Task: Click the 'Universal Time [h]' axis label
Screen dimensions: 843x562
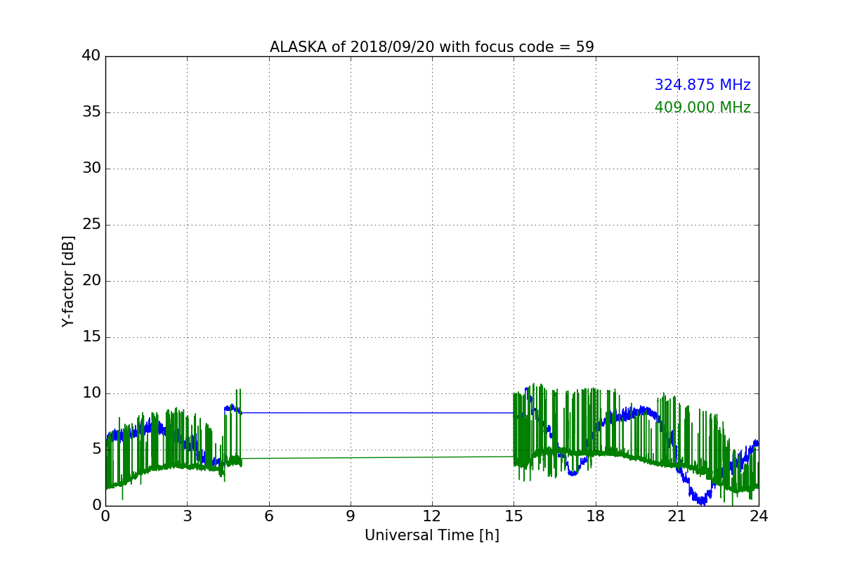Action: click(432, 535)
